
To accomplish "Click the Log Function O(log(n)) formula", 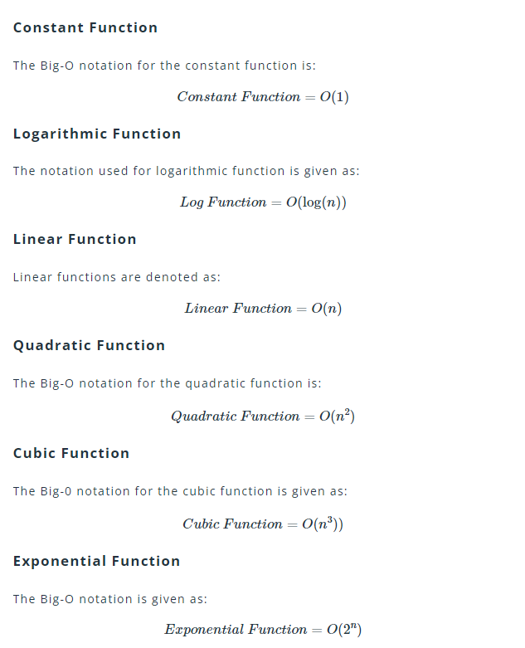I will tap(263, 202).
